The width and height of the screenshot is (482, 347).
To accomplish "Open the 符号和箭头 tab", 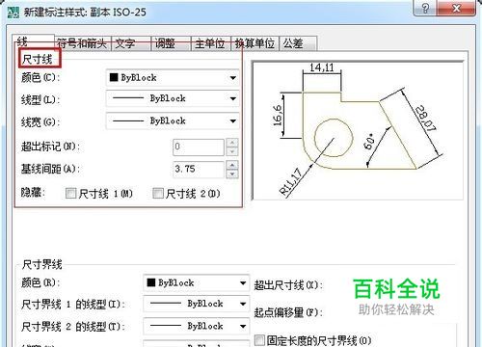I will coord(83,43).
